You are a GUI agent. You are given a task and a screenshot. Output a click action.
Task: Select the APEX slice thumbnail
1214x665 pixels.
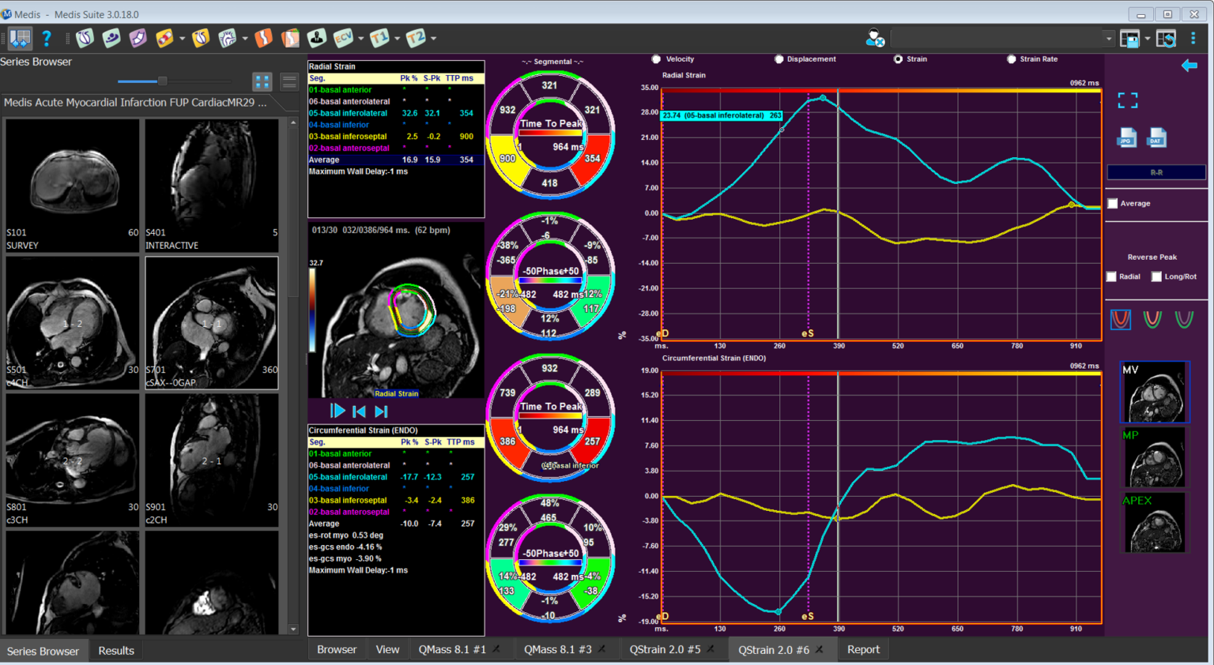click(1155, 523)
